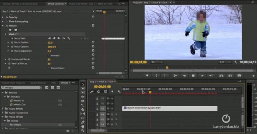Expand Audio Effects folder
Image resolution: width=257 pixels, height=134 pixels.
(3, 108)
